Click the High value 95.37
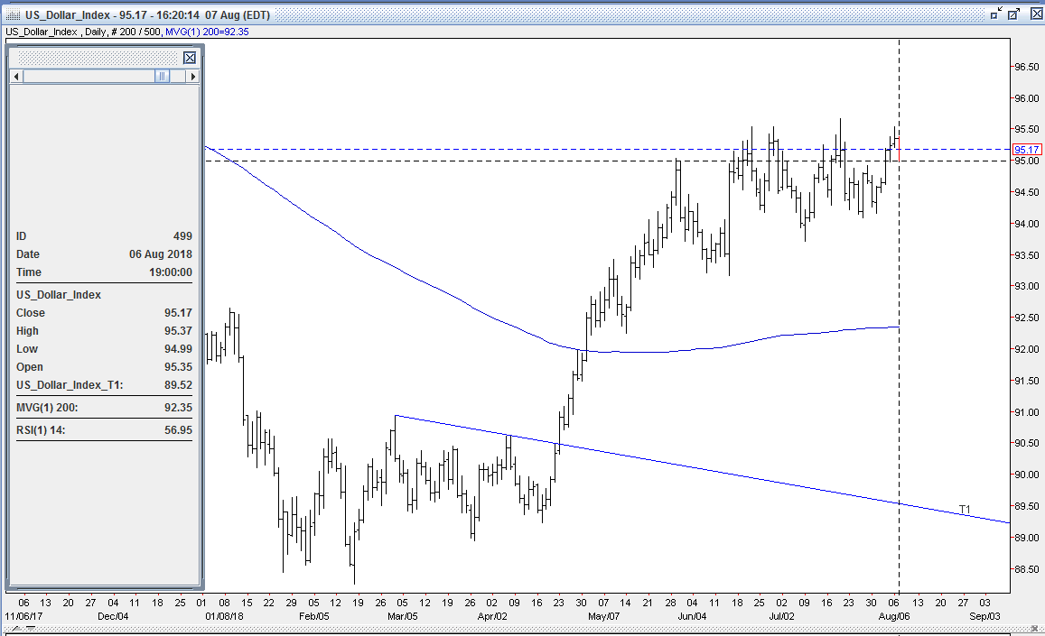 coord(178,331)
